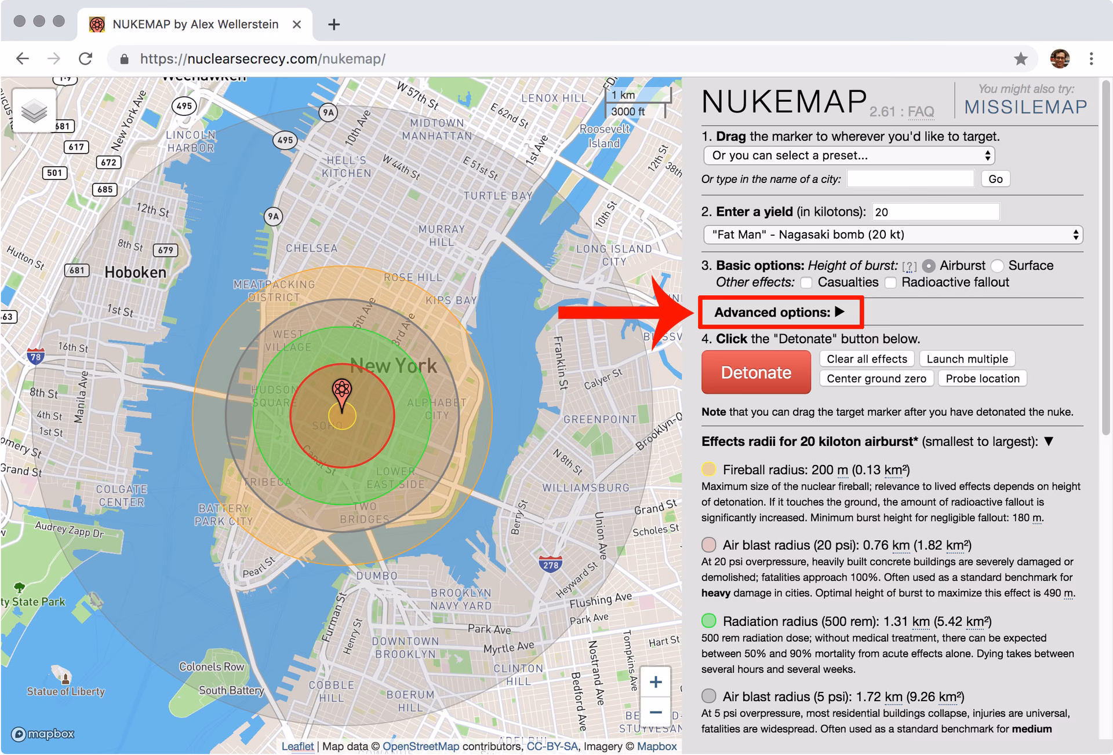Zoom in using the map plus icon

[656, 681]
